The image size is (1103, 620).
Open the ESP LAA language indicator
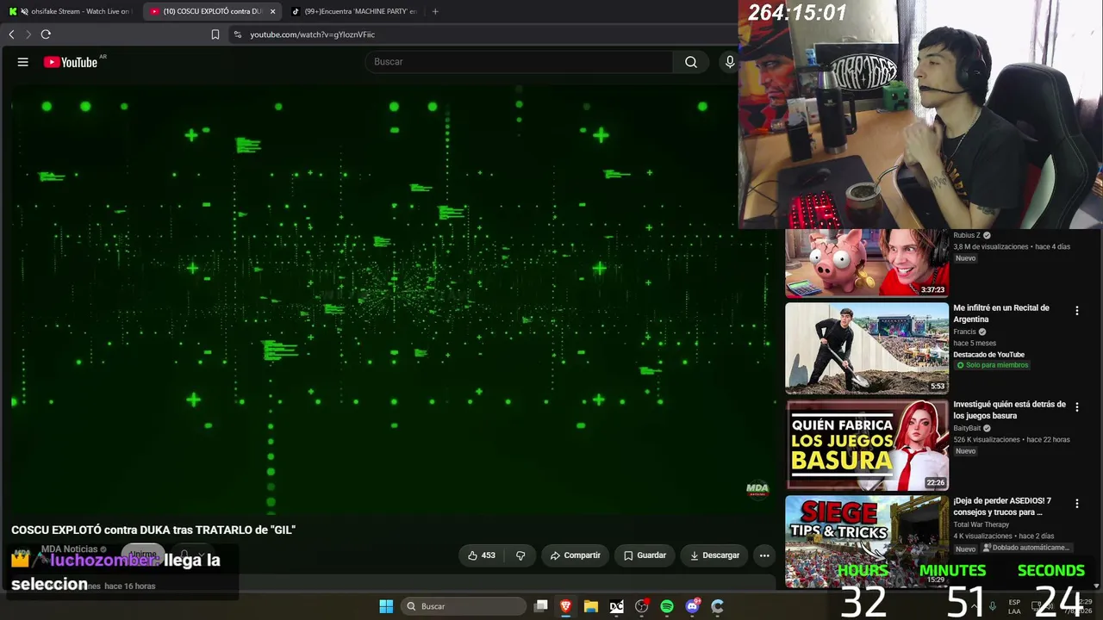(1014, 606)
